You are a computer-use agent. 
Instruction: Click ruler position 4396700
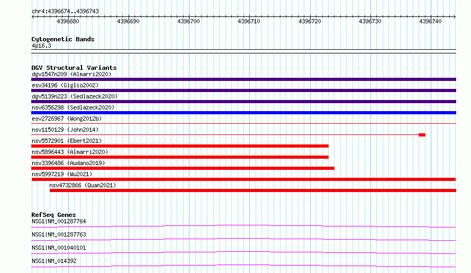click(188, 21)
